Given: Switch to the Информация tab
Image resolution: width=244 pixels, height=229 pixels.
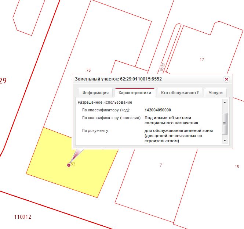Looking at the screenshot, I should coord(95,93).
